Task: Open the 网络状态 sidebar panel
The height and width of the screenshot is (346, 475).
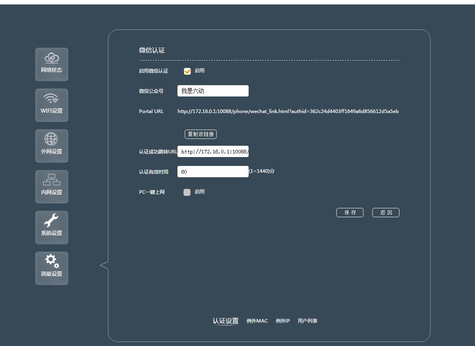Action: coord(51,64)
